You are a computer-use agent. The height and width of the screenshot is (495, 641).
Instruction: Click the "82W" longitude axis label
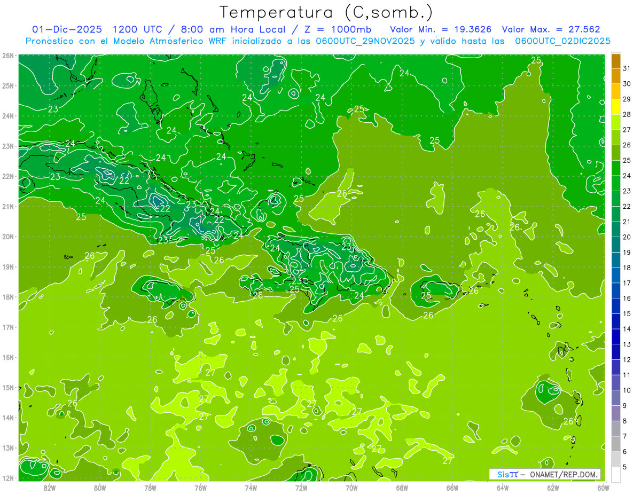pos(50,488)
